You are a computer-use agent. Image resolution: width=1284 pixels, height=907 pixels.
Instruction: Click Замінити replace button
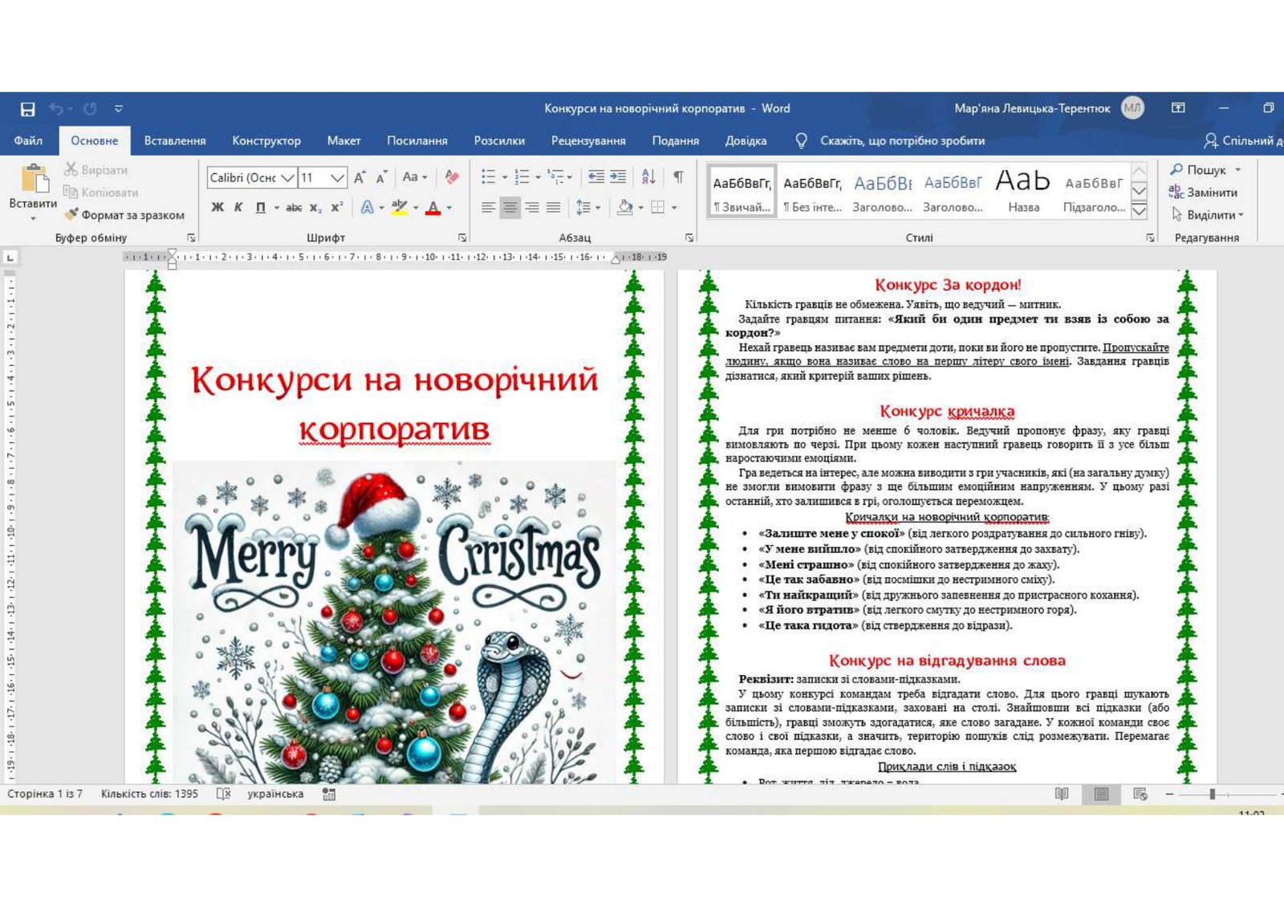tap(1204, 193)
